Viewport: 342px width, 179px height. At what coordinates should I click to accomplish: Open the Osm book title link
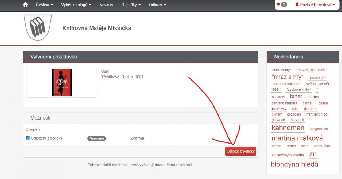[x=105, y=71]
